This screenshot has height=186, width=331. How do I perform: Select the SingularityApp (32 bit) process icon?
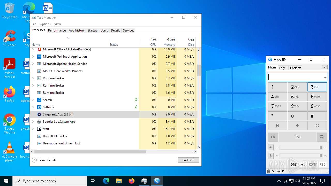[39, 114]
